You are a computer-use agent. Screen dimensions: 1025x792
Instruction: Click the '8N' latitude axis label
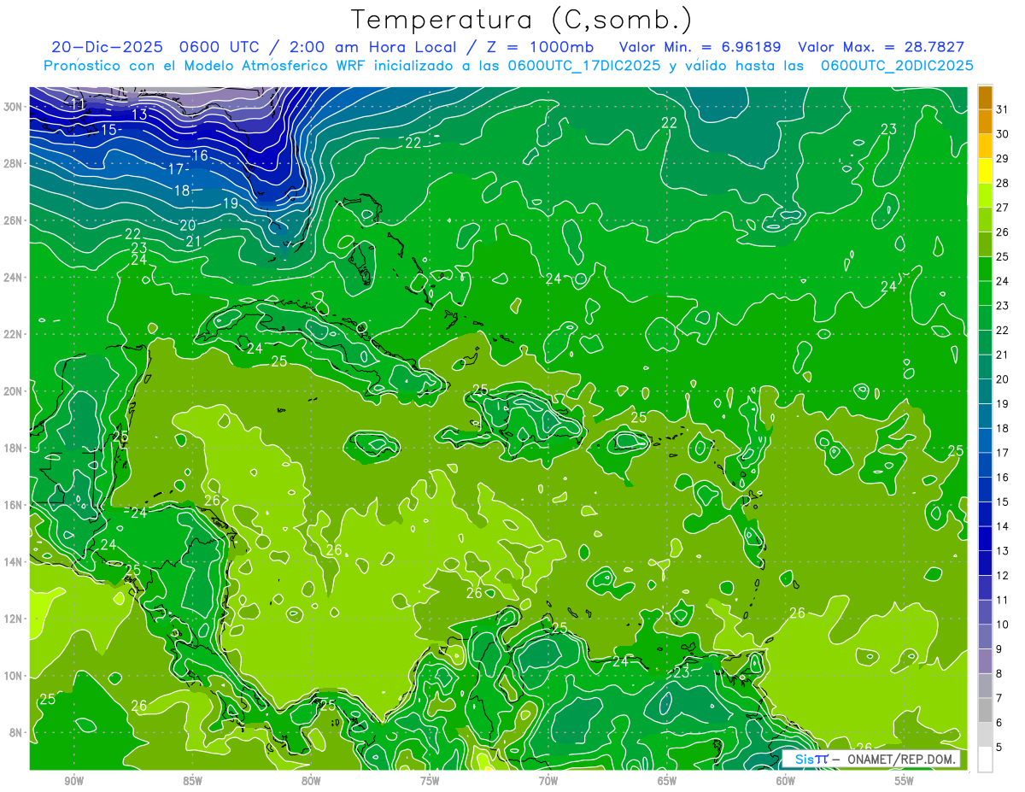(17, 733)
